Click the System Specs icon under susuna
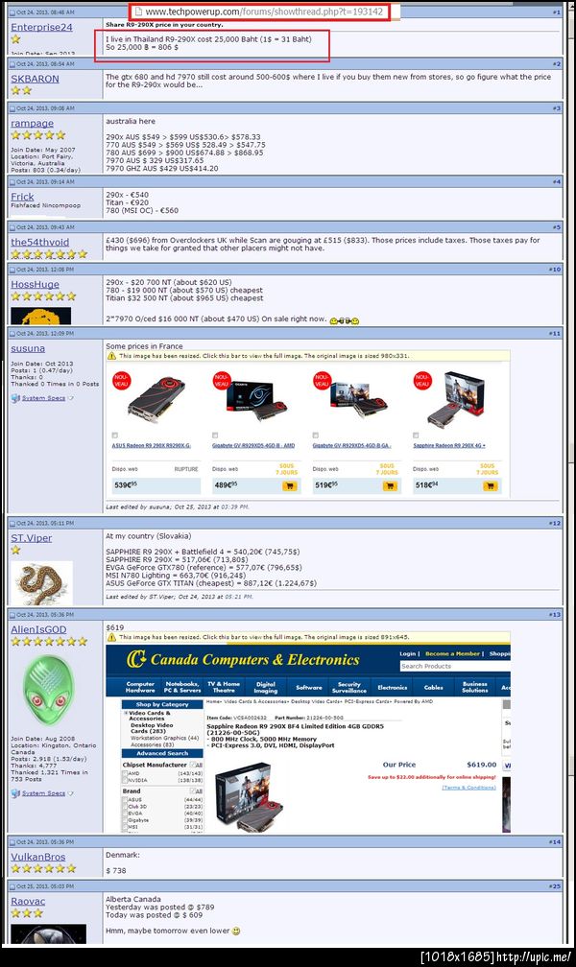 (x=15, y=398)
